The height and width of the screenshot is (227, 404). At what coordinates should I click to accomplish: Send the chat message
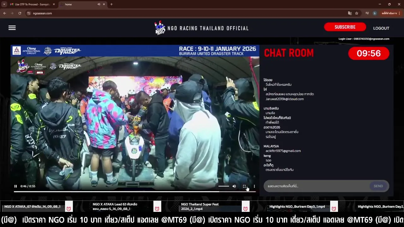click(x=378, y=186)
